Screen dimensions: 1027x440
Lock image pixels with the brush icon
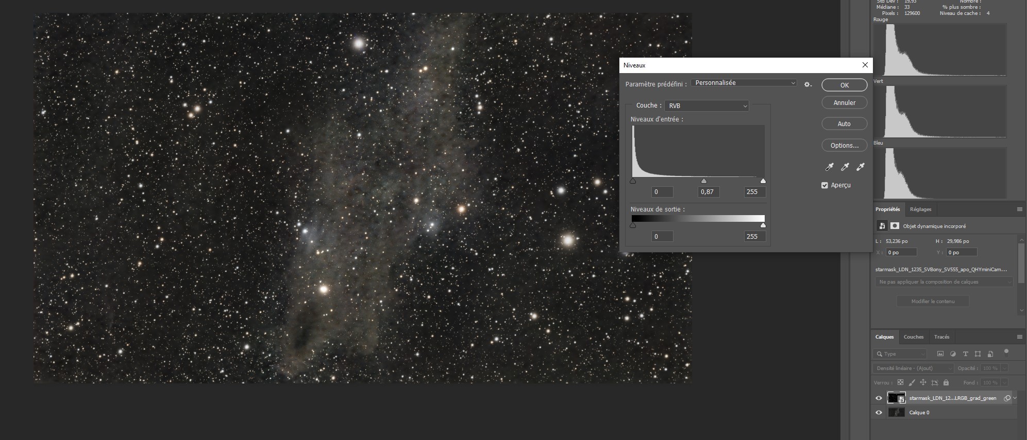(x=912, y=382)
